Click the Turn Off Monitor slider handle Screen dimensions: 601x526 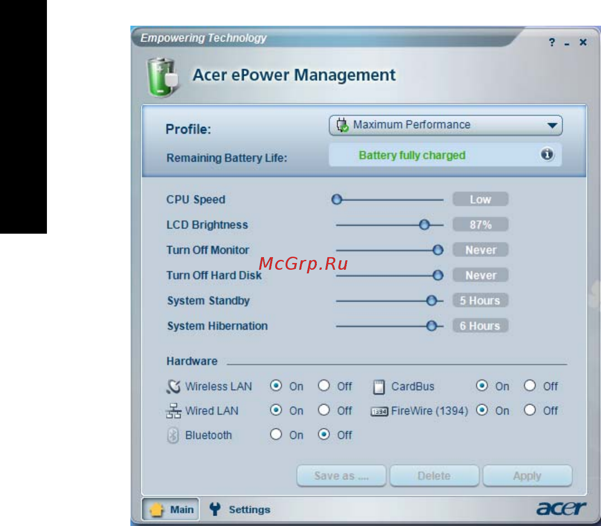[x=438, y=250]
